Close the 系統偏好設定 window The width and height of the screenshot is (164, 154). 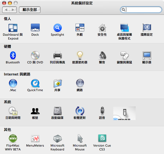[4, 3]
